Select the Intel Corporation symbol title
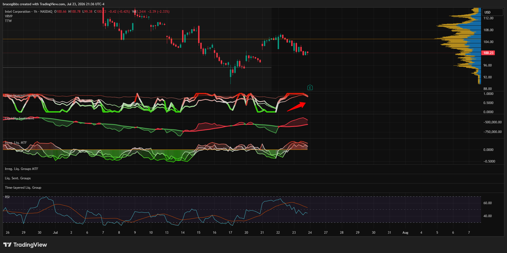The width and height of the screenshot is (507, 253). pos(18,12)
